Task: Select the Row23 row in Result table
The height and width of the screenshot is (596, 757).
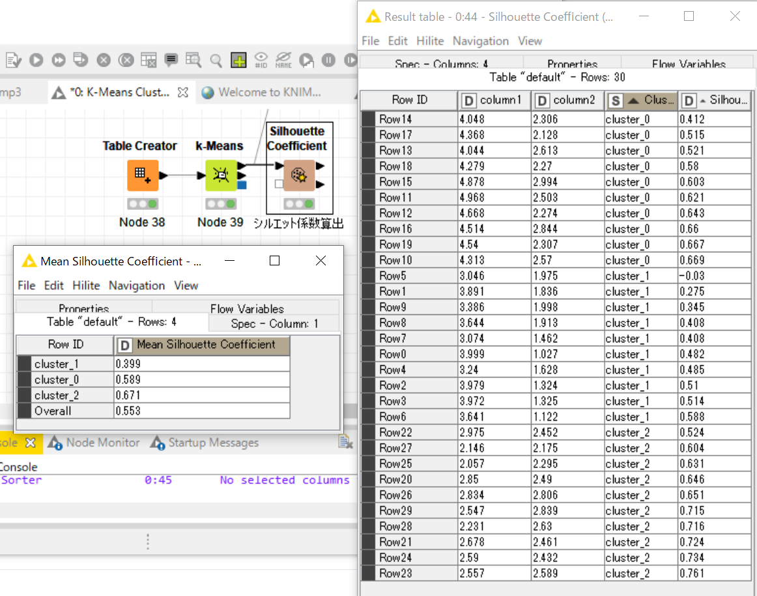Action: pyautogui.click(x=556, y=573)
